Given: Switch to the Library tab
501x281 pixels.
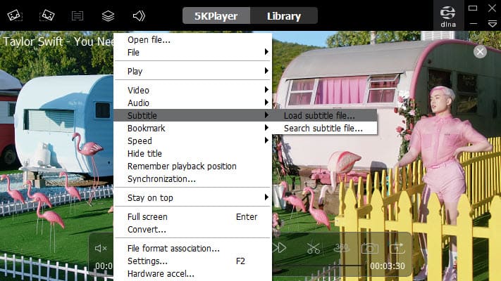Looking at the screenshot, I should click(x=284, y=16).
